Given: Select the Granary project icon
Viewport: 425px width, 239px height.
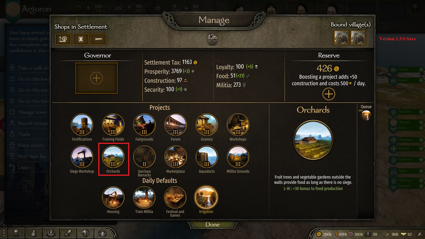Looking at the screenshot, I should click(x=207, y=125).
